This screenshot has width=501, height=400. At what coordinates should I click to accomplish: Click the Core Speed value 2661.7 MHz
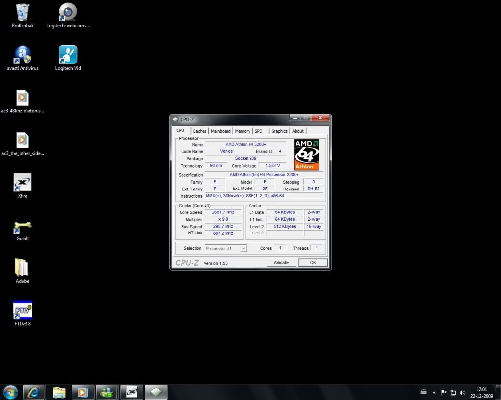pos(223,212)
